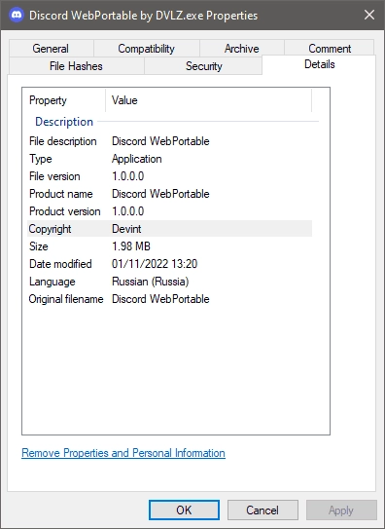The height and width of the screenshot is (529, 385).
Task: Open the Compatibility tab
Action: pyautogui.click(x=147, y=49)
